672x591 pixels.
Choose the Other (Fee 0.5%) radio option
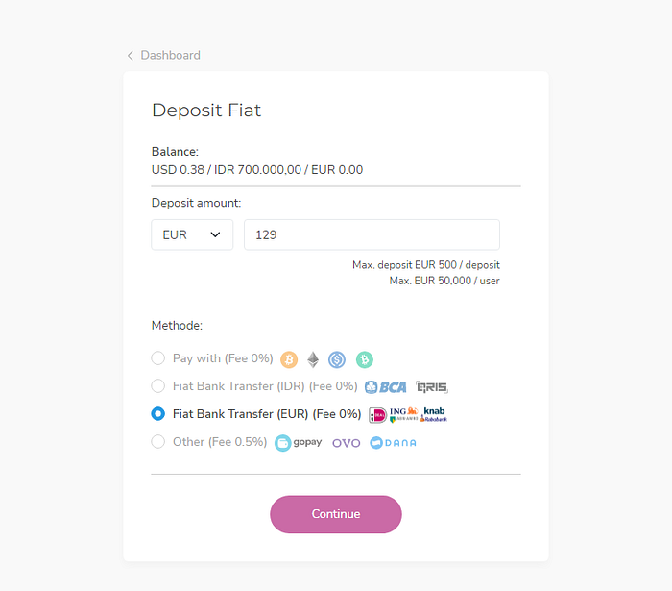[x=158, y=442]
